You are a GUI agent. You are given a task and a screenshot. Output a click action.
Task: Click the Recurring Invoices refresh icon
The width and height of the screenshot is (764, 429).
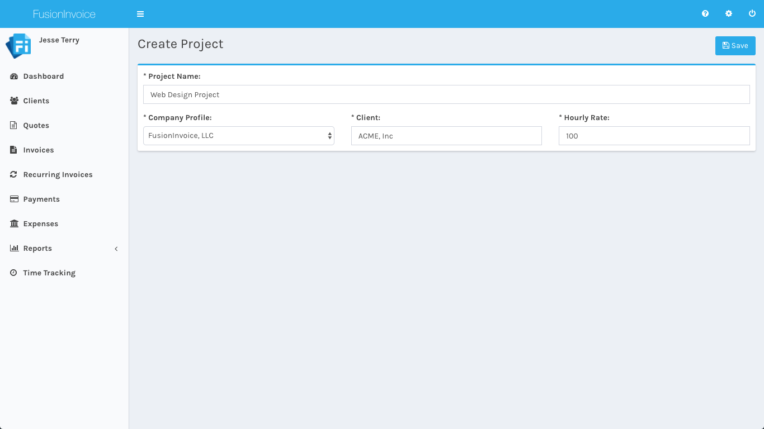(x=14, y=175)
